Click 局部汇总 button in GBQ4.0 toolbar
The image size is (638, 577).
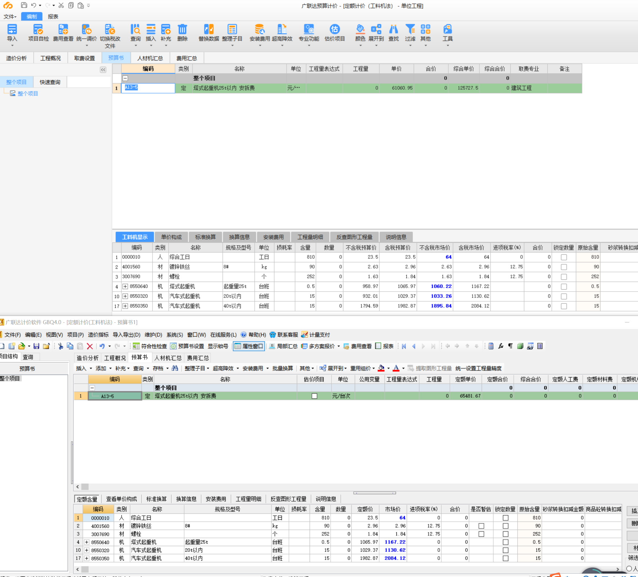(x=283, y=346)
